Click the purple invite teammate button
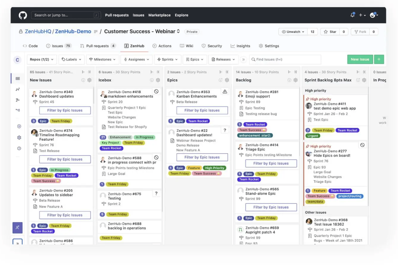 coord(17,228)
